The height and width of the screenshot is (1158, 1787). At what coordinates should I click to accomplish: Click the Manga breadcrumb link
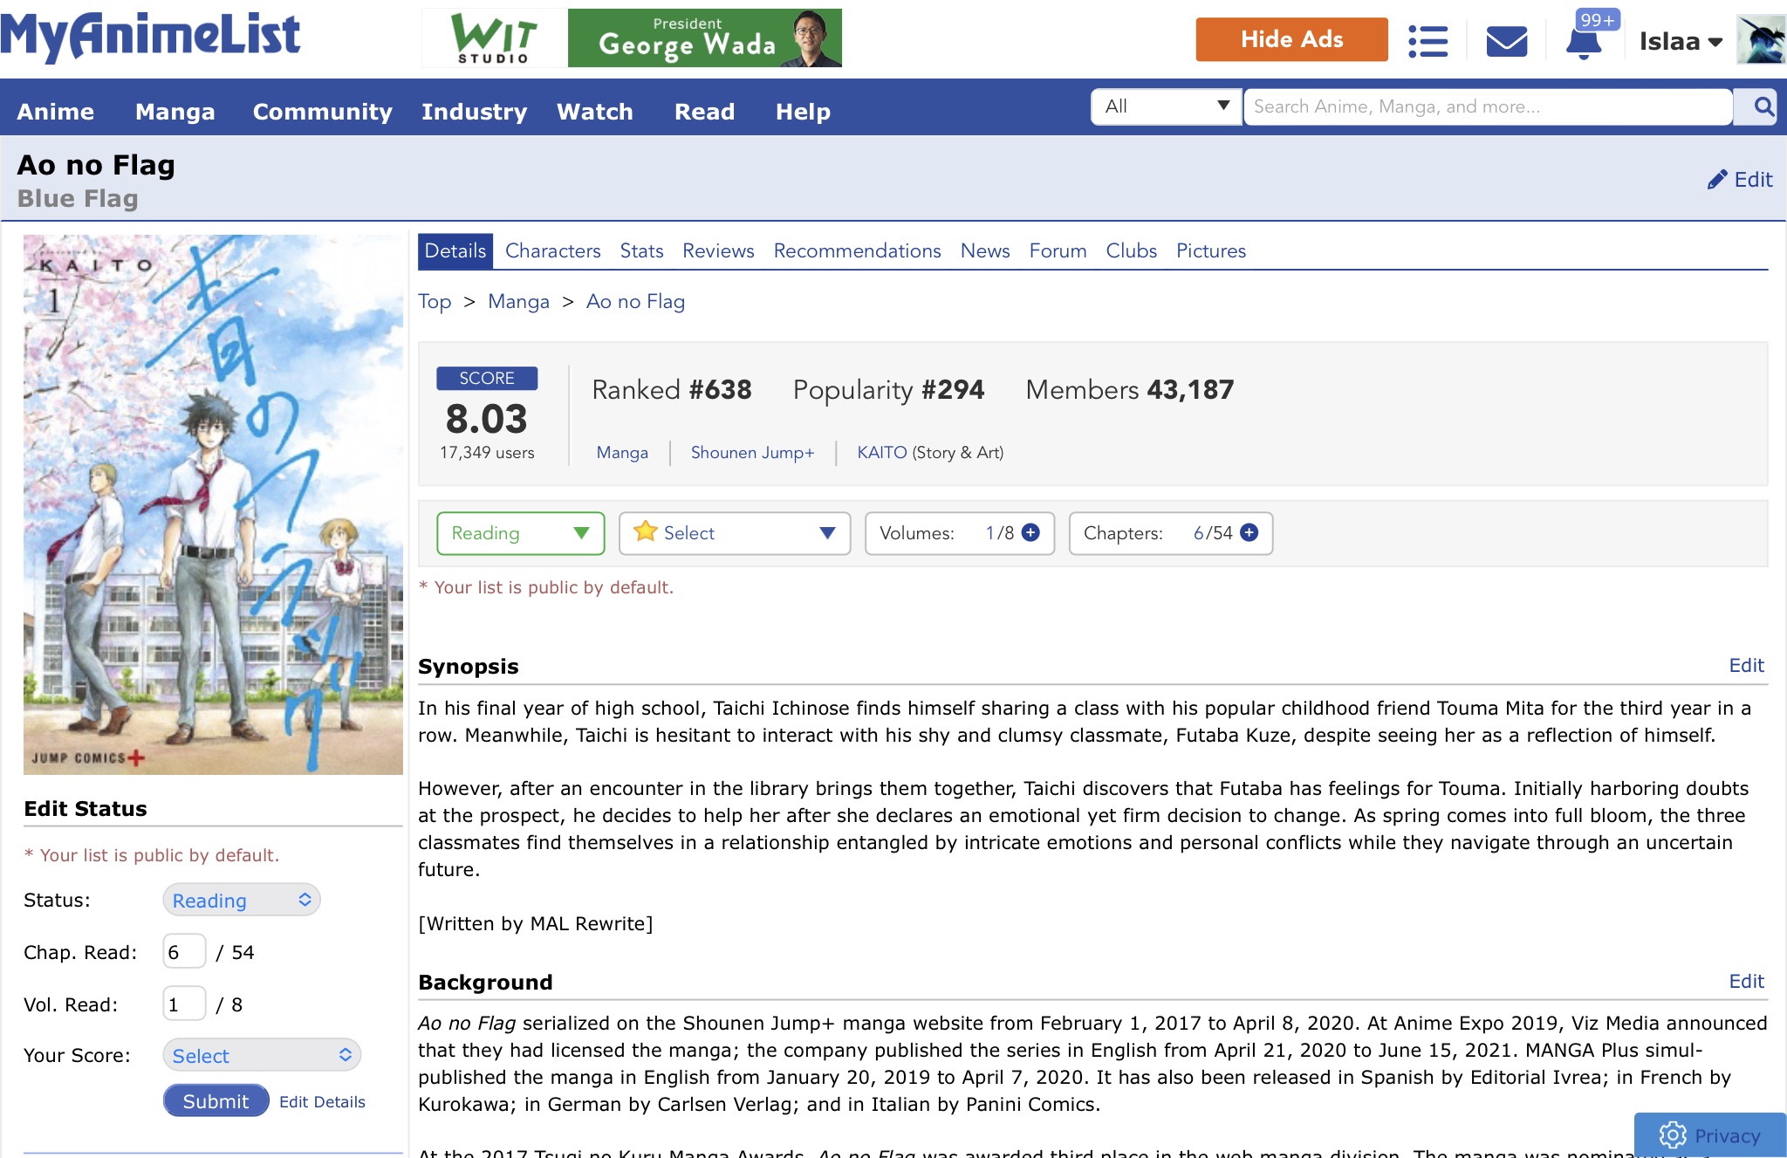tap(518, 302)
